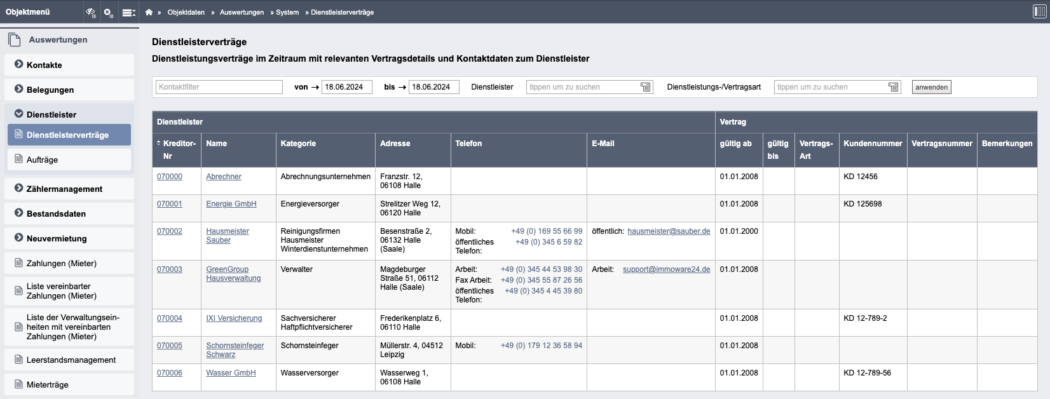Click Dienstleisterverträge breadcrumb
Viewport: 1050px width, 399px height.
point(342,12)
